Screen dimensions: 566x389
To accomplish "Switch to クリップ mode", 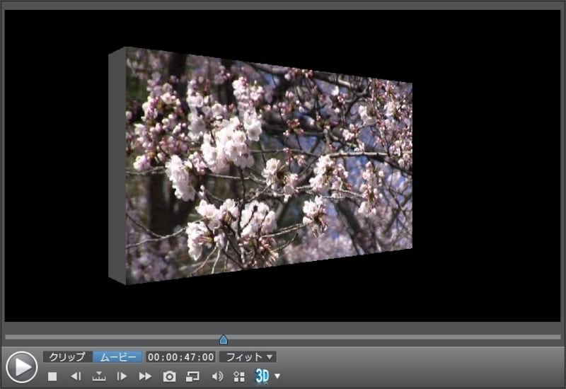I will tap(67, 357).
